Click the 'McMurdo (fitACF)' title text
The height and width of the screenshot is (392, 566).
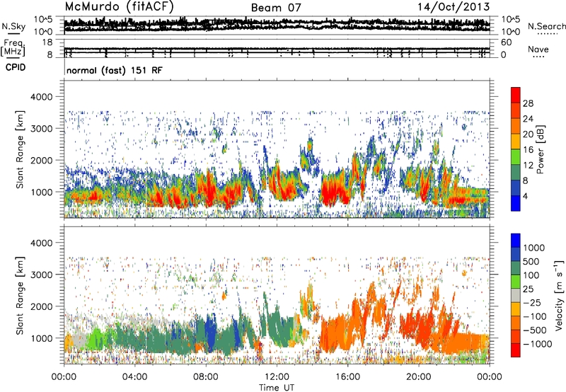click(119, 7)
